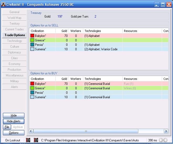The width and height of the screenshot is (173, 144).
Task: Click the '390 ms' status bar entry
Action: pos(153,140)
